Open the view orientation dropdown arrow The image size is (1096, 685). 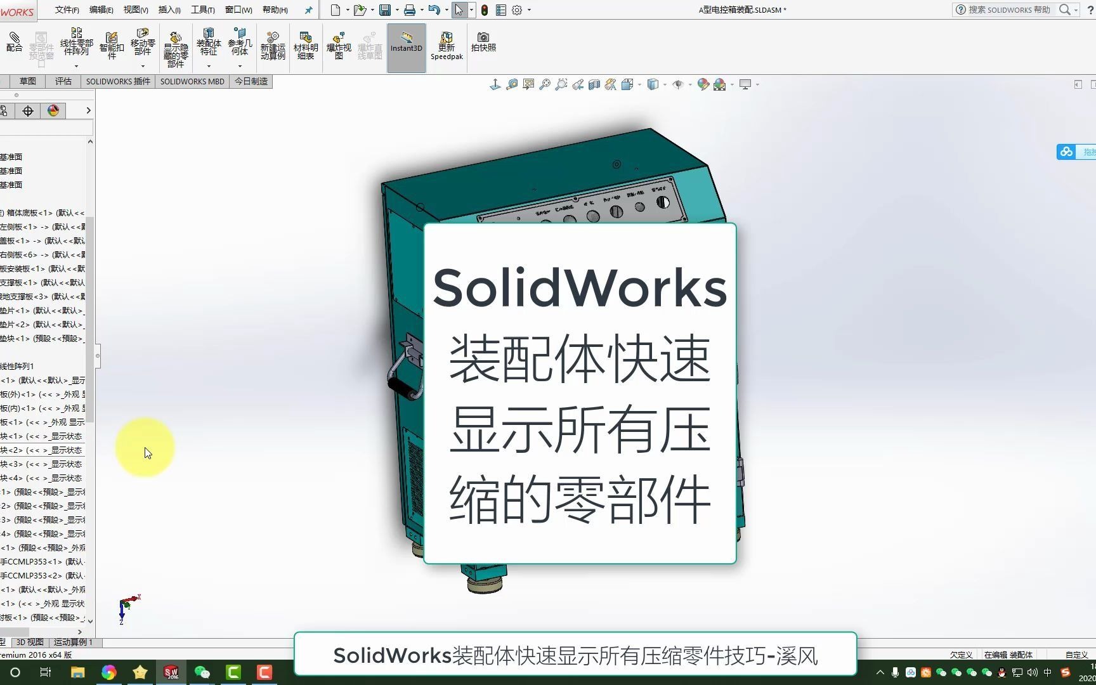click(638, 84)
